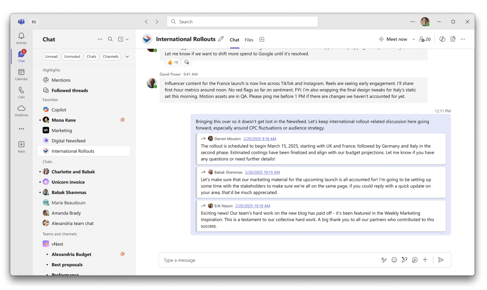Add a new tab to the chat

pos(262,39)
